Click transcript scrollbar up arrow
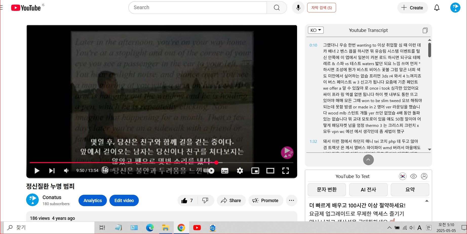 [x=430, y=40]
